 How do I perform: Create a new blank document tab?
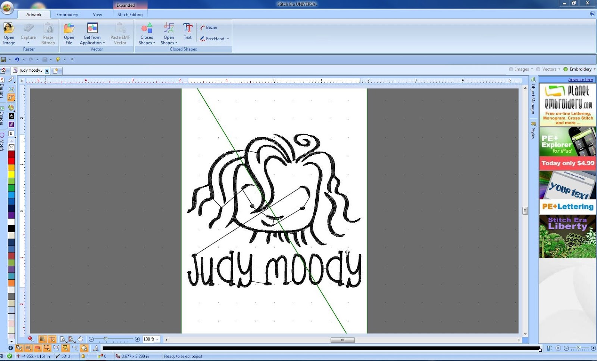(56, 71)
